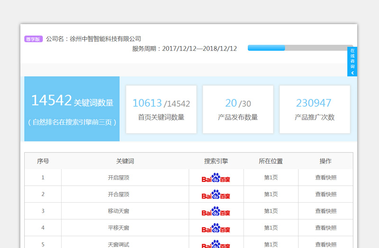Click keyword 天窗调试
Screen dimensions: 379x248
tap(118, 244)
